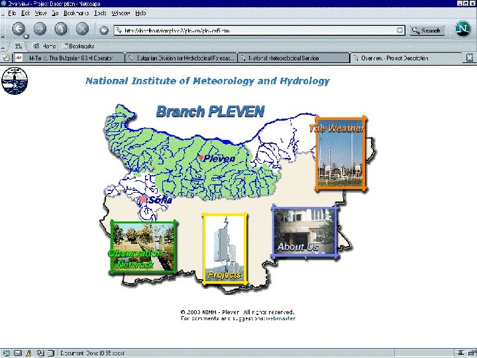This screenshot has height=358, width=477.
Task: Open the Back history dropdown arrow
Action: click(x=26, y=36)
